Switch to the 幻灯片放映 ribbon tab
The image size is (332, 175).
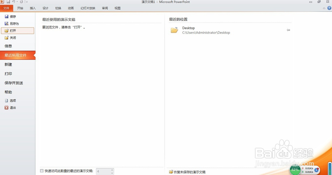point(88,8)
